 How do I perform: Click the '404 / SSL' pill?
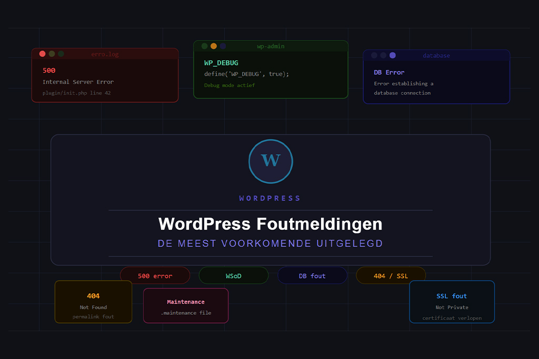391,275
